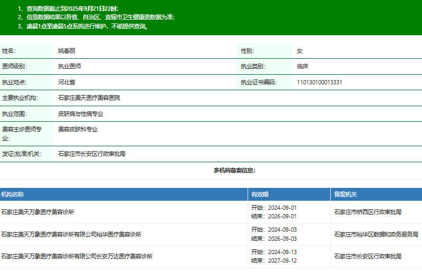
Task: Click the 长安万达医疗美容诊所 institution row
Action: click(x=77, y=256)
